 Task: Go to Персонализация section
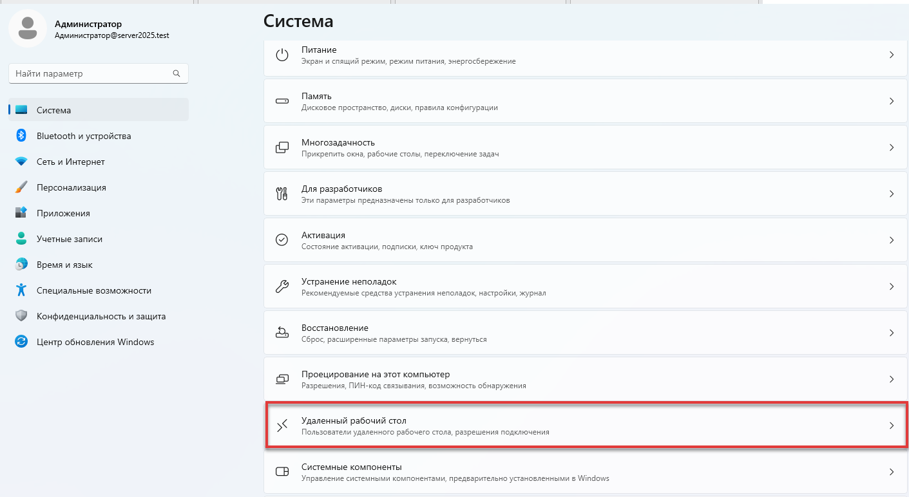[x=99, y=187]
